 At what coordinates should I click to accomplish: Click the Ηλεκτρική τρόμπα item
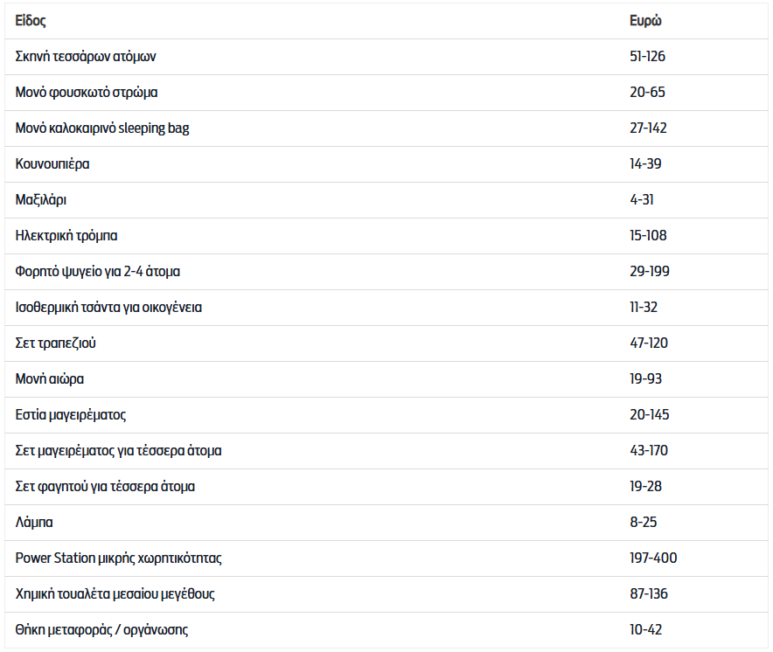click(66, 236)
